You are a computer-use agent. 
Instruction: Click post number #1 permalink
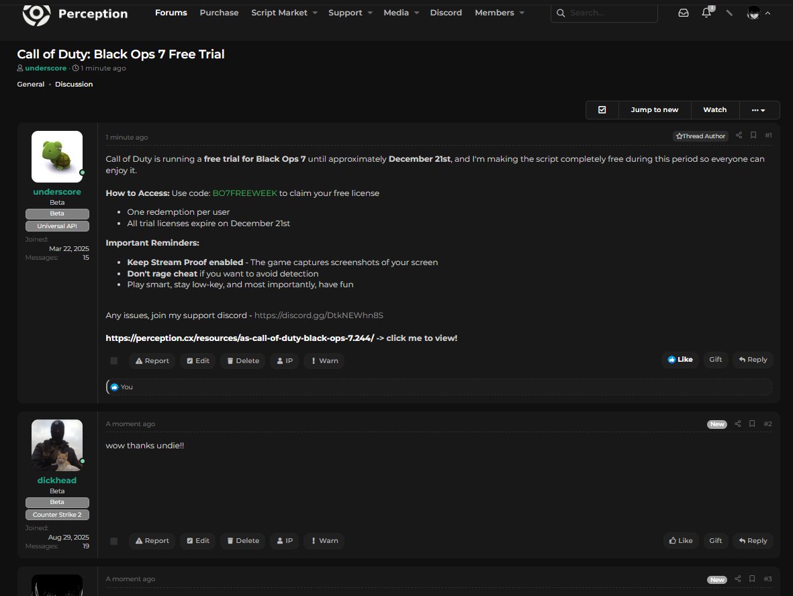pyautogui.click(x=768, y=135)
